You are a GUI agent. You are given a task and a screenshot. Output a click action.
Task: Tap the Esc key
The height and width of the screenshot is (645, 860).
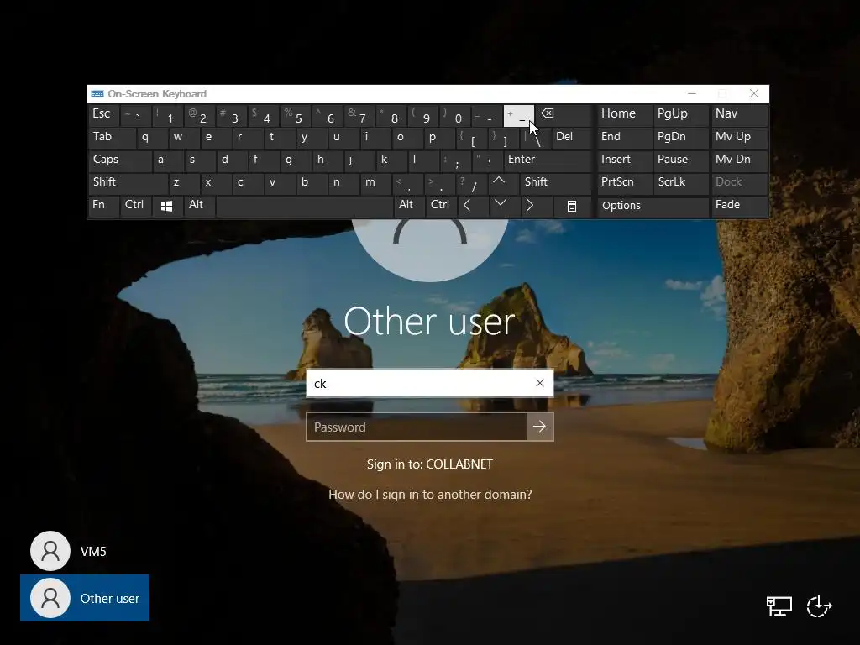tap(103, 115)
